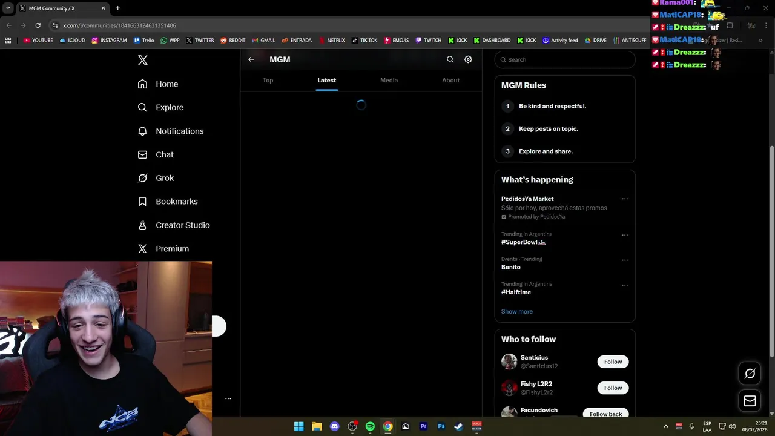The width and height of the screenshot is (775, 436).
Task: Open Fishy L2R2 profile avatar
Action: tap(509, 388)
